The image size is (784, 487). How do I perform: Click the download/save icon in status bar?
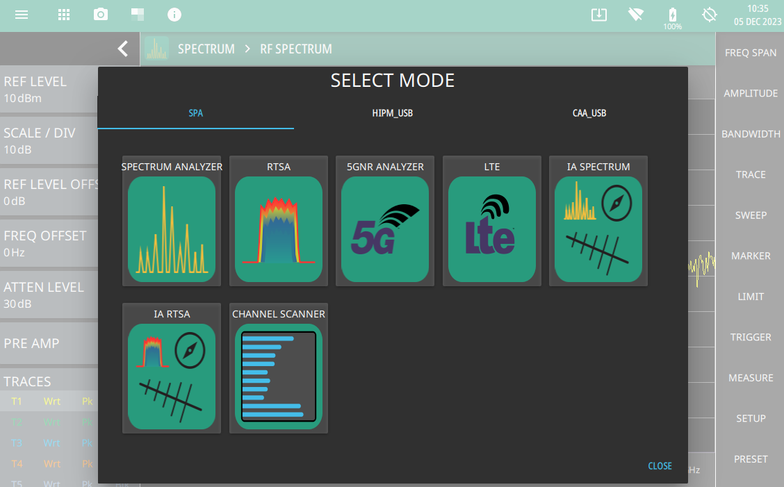click(x=599, y=15)
